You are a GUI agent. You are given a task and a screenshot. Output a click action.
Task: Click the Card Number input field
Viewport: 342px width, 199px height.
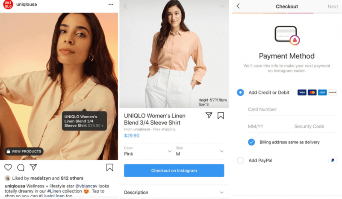click(292, 109)
